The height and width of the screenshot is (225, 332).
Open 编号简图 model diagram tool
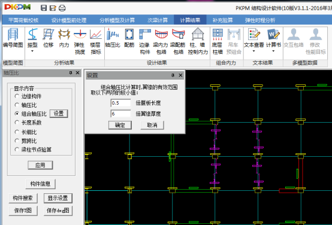coord(13,38)
